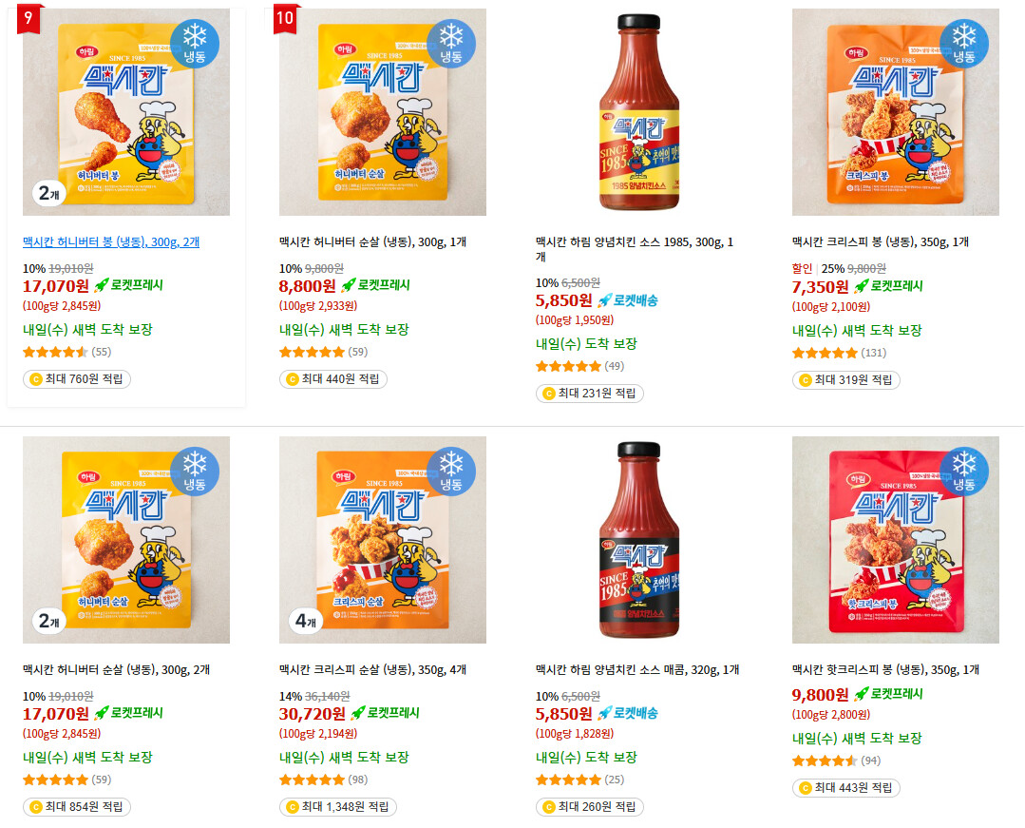Click the 30,720원 price
The height and width of the screenshot is (828, 1025).
click(312, 714)
